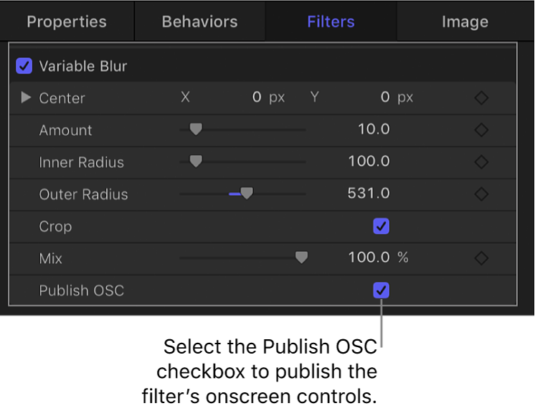Click the Mix keyframe diamond icon
535x416 pixels.
tap(482, 257)
